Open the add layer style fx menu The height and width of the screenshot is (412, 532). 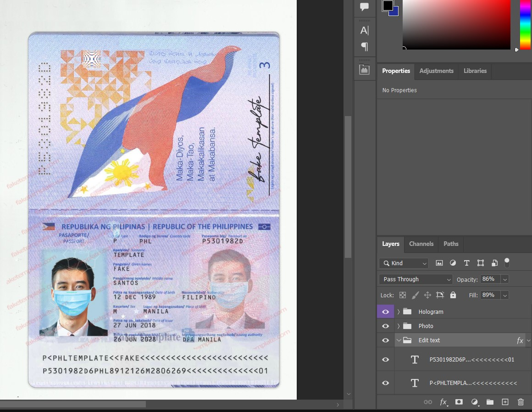point(443,402)
